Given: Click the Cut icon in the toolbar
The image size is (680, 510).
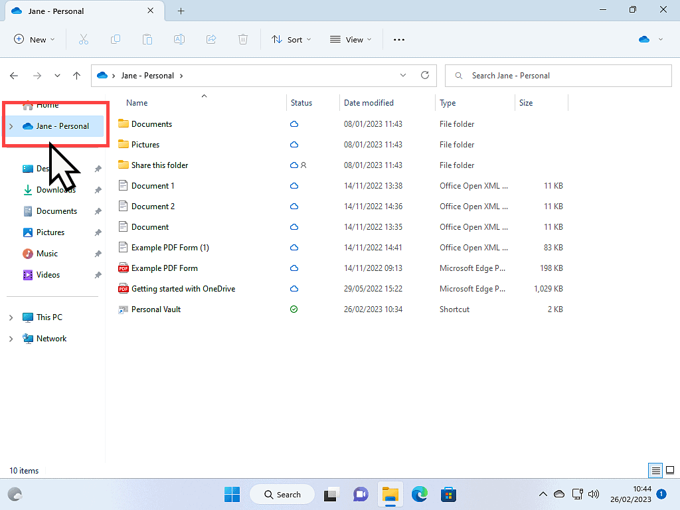Looking at the screenshot, I should tap(84, 39).
